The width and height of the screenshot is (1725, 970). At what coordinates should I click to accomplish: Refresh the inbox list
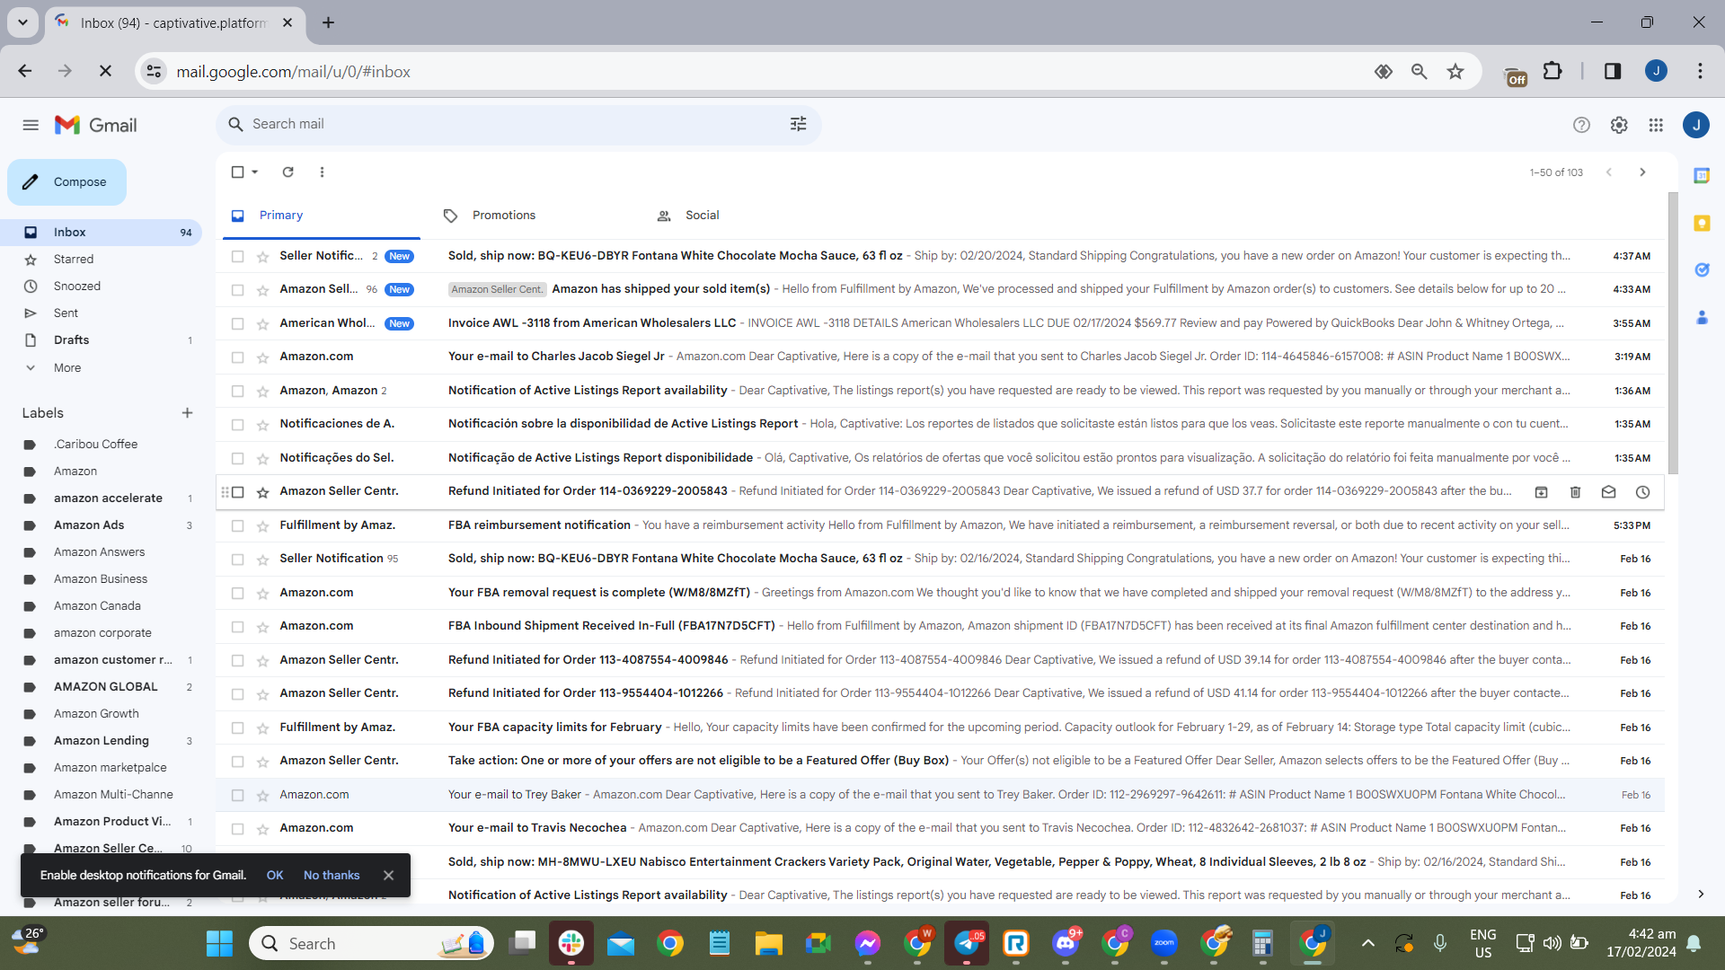click(287, 172)
